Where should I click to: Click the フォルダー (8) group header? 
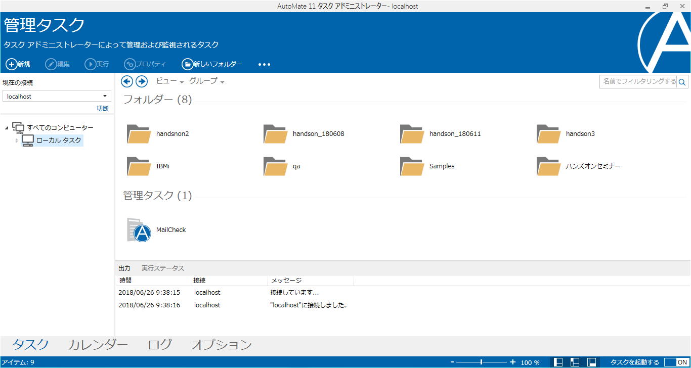pos(158,100)
